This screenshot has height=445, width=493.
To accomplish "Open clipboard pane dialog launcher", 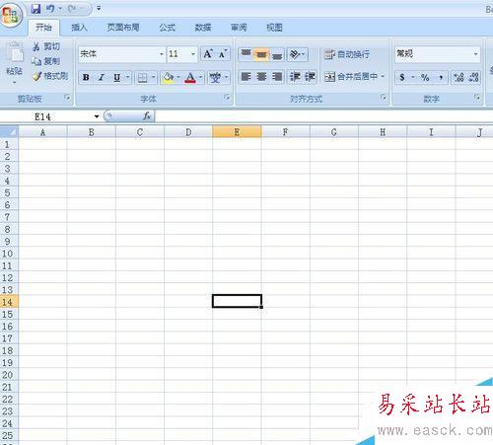I will click(x=67, y=98).
